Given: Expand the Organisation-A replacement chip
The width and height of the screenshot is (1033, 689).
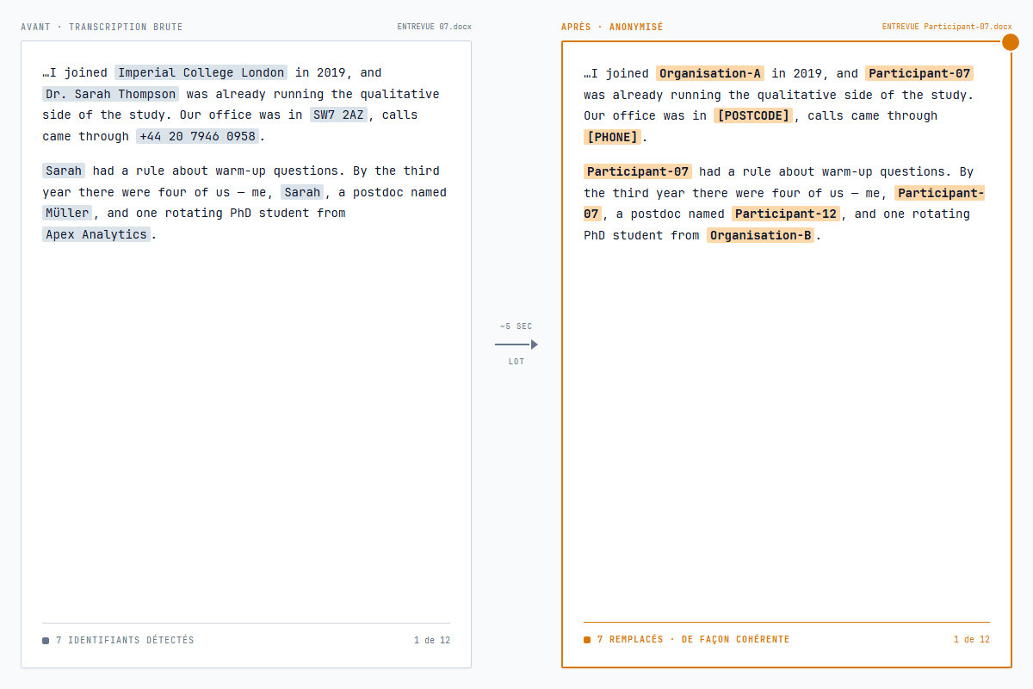Looking at the screenshot, I should pyautogui.click(x=709, y=73).
